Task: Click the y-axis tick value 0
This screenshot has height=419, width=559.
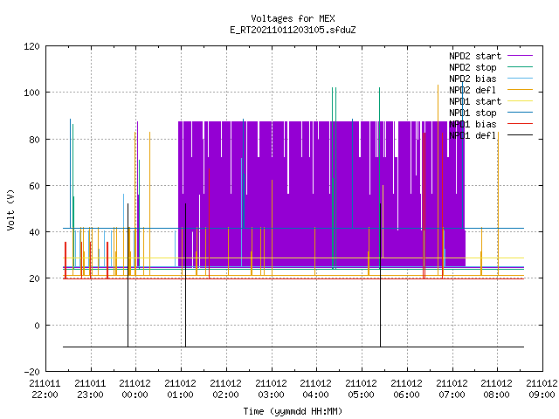Action: (37, 326)
